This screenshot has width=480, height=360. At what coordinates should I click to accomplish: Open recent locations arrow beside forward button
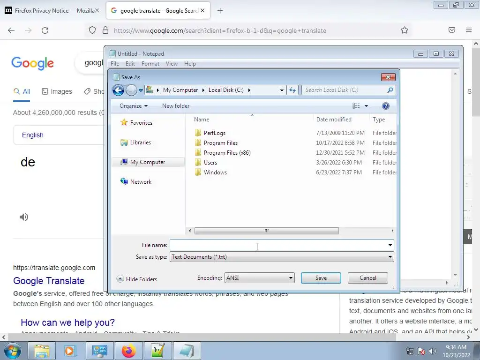coord(141,90)
